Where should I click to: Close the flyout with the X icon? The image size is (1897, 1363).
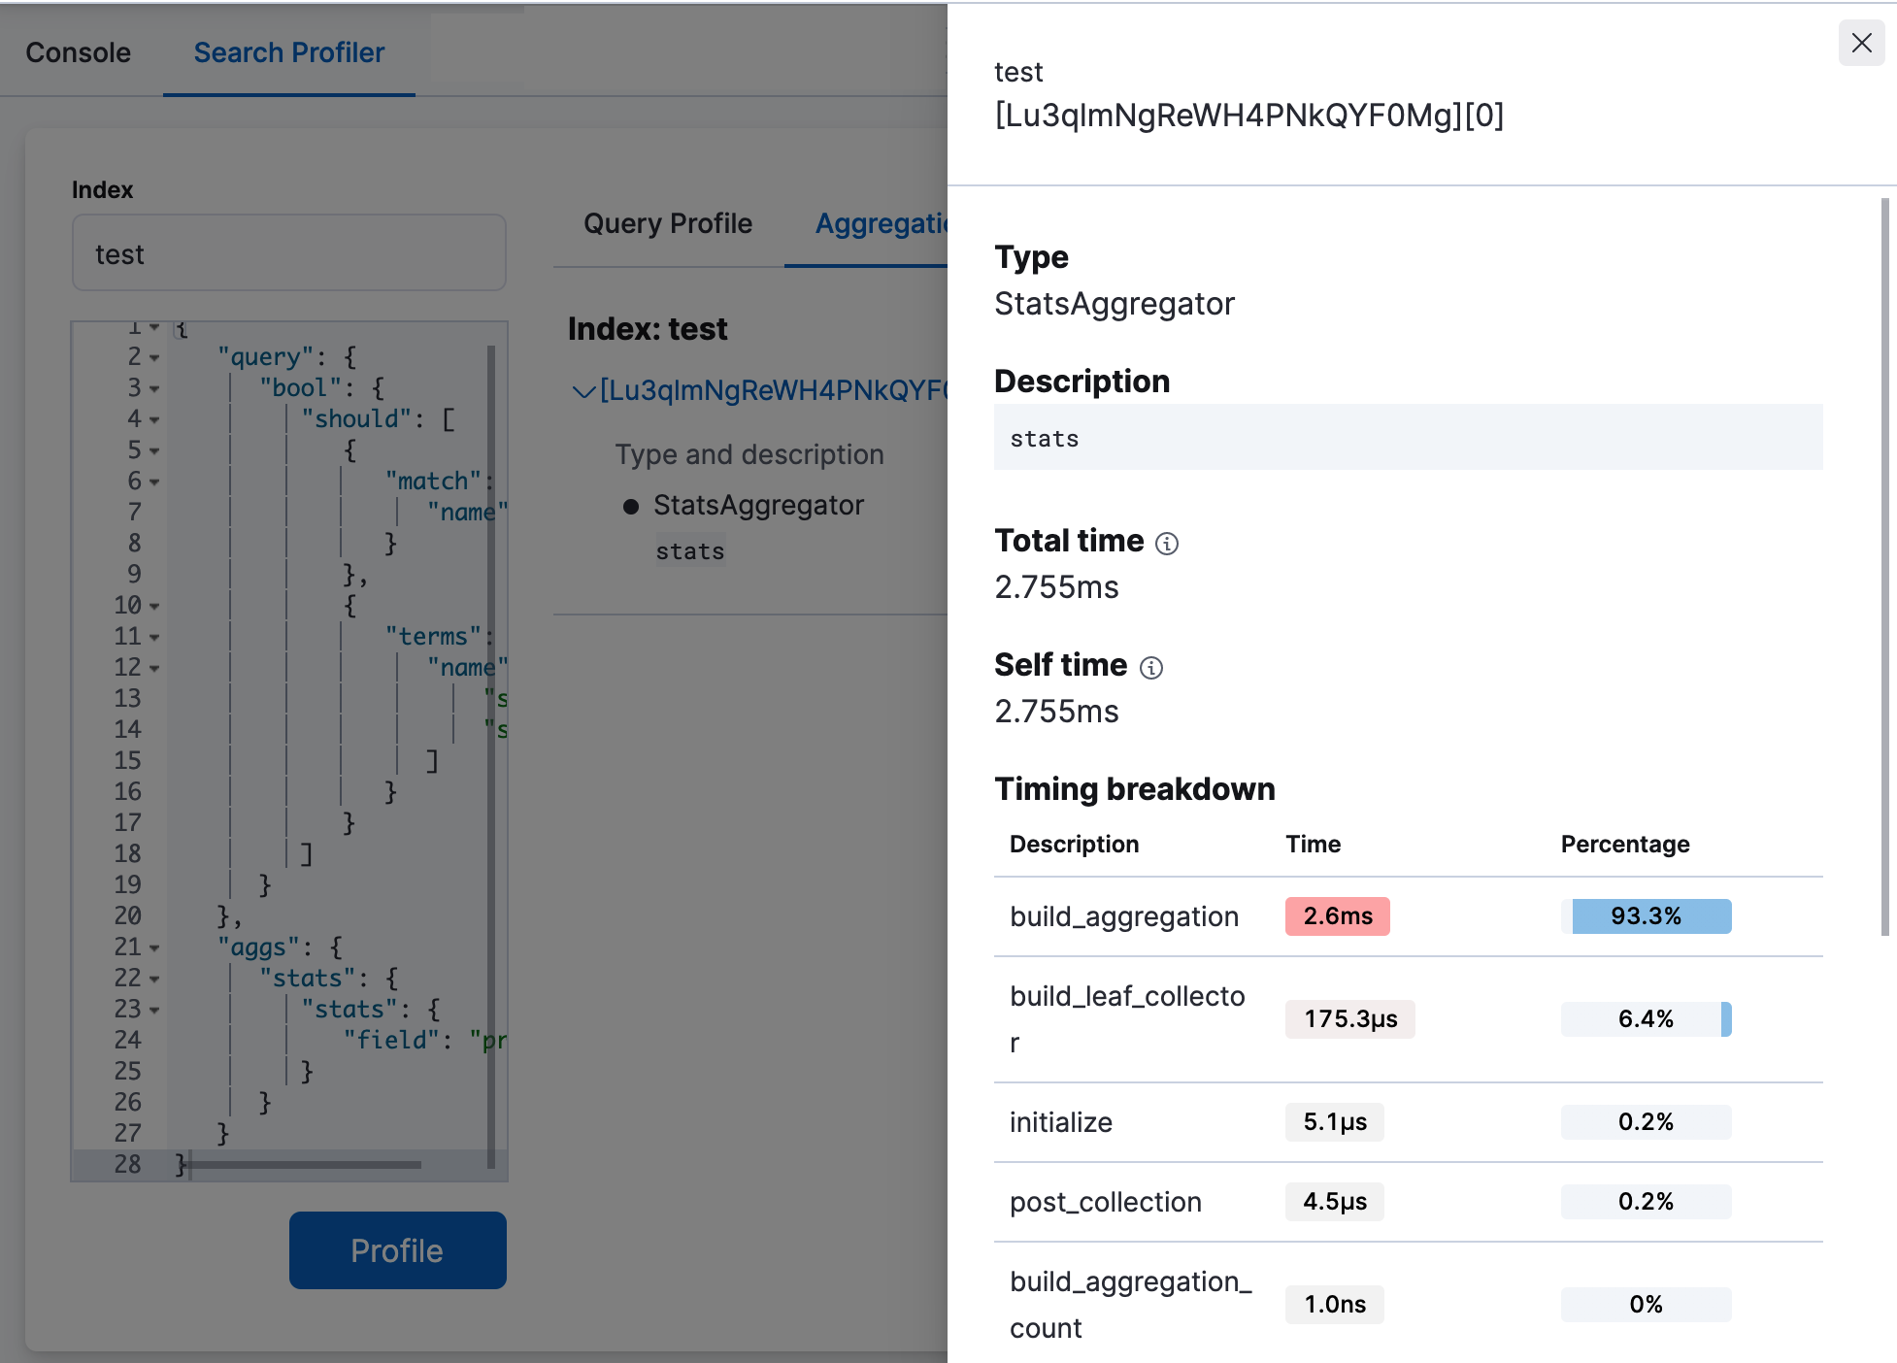(x=1861, y=43)
